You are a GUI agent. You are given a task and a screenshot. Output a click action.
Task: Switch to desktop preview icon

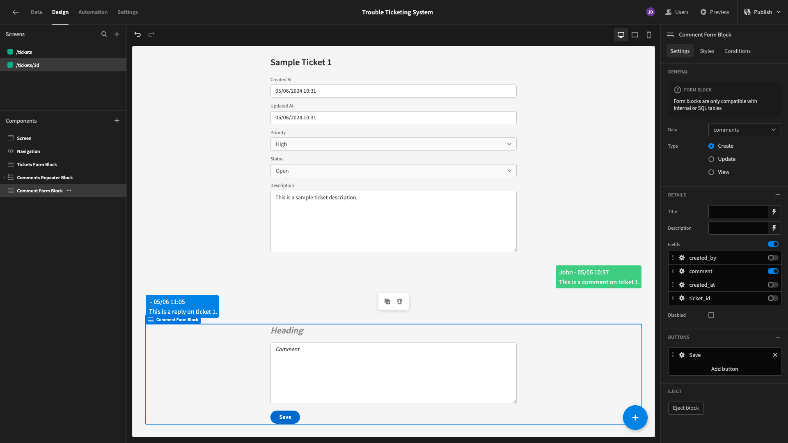click(x=621, y=35)
